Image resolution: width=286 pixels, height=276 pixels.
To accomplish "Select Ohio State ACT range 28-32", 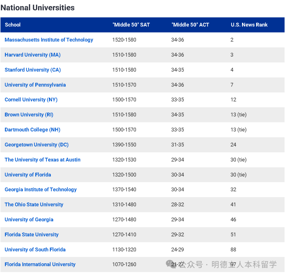I will 177,204.
